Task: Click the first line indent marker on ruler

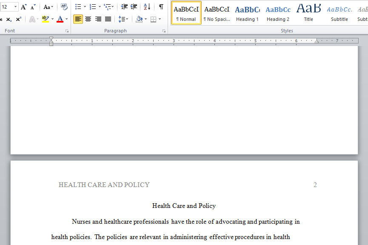Action: (x=51, y=38)
